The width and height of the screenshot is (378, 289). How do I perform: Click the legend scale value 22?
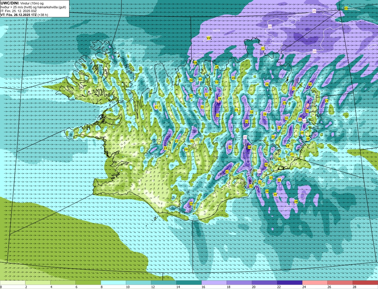[279, 287]
